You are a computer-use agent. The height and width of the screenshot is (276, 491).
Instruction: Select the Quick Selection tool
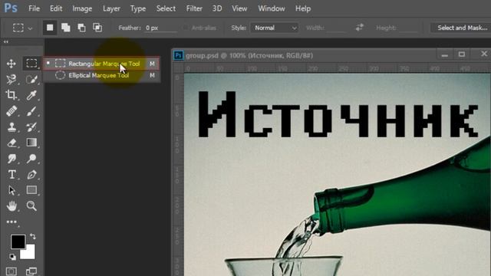(x=31, y=80)
